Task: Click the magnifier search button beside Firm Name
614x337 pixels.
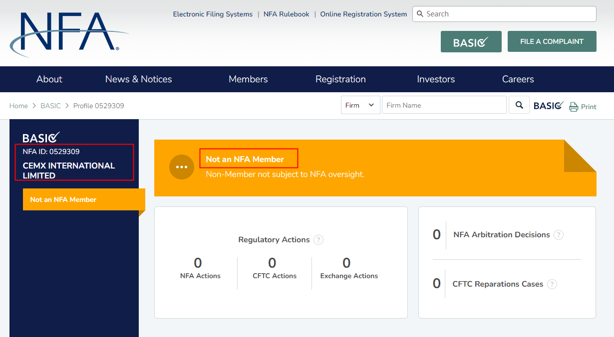Action: coord(519,105)
